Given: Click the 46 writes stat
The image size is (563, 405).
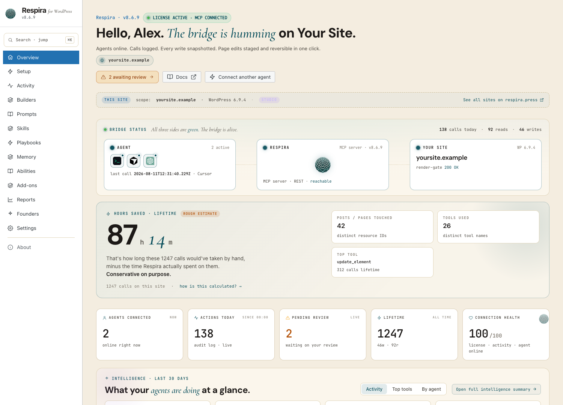Looking at the screenshot, I should [530, 130].
